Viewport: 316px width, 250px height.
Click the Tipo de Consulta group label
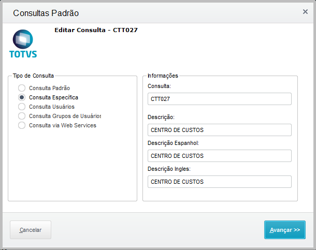[33, 76]
